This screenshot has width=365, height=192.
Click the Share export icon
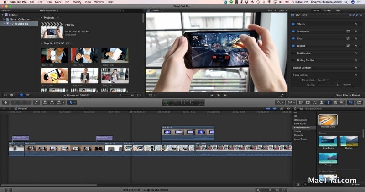[359, 102]
